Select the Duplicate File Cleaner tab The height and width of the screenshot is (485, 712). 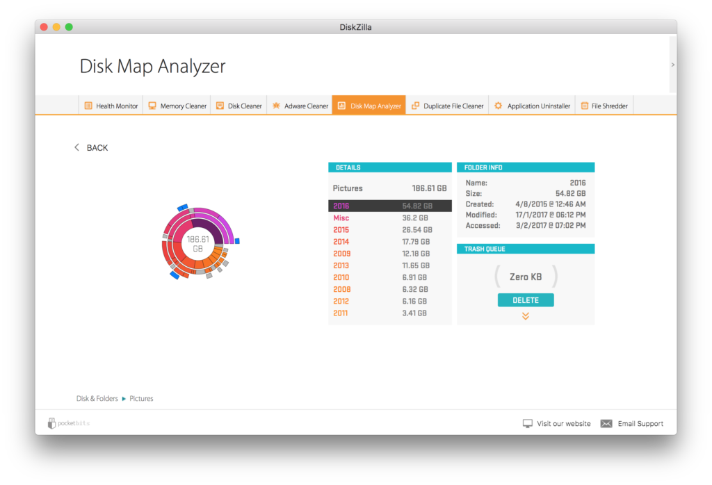447,106
